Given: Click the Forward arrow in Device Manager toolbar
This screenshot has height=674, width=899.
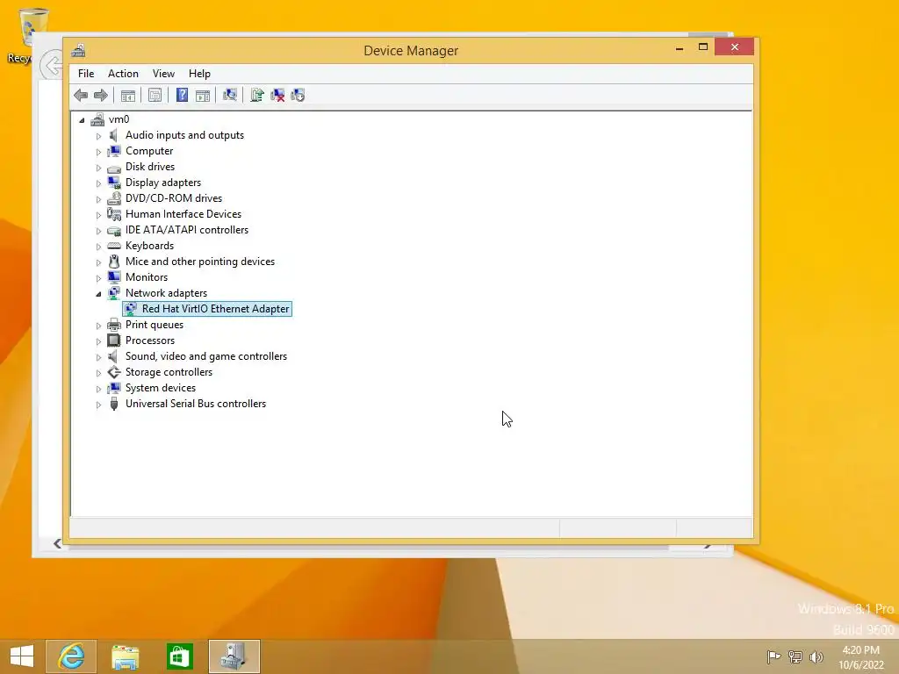Looking at the screenshot, I should point(101,95).
